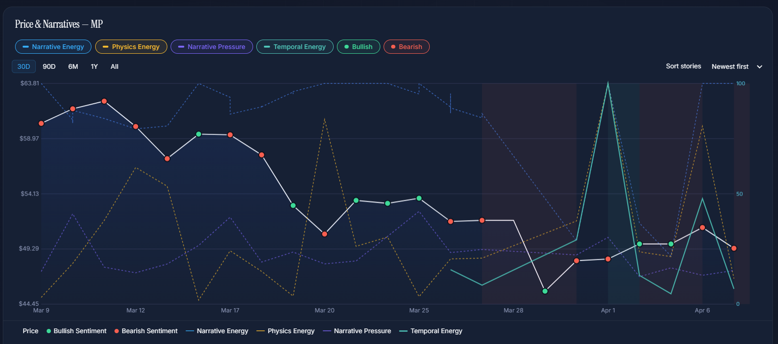Viewport: 778px width, 344px height.
Task: Toggle Bearish sentiment markers
Action: pos(406,47)
